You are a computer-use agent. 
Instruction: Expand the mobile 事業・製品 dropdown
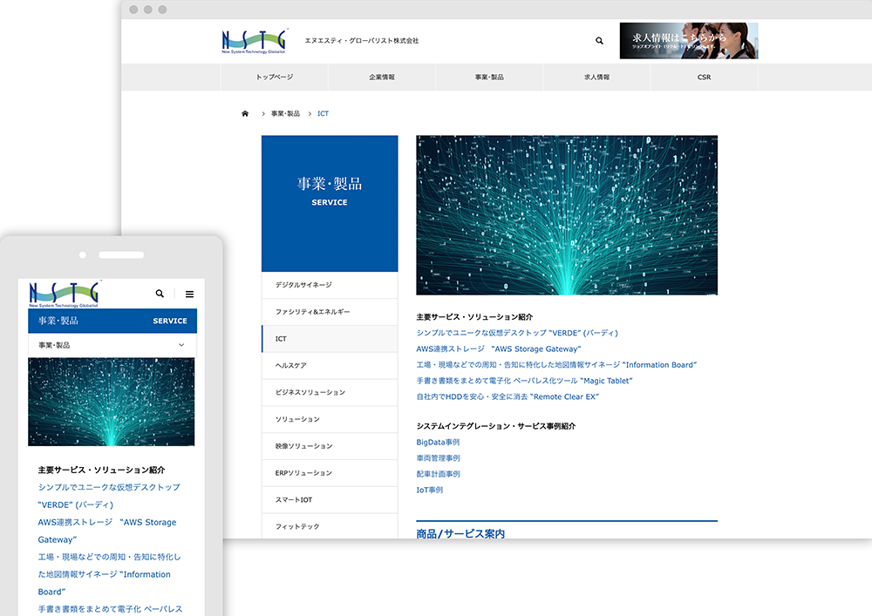pyautogui.click(x=181, y=345)
